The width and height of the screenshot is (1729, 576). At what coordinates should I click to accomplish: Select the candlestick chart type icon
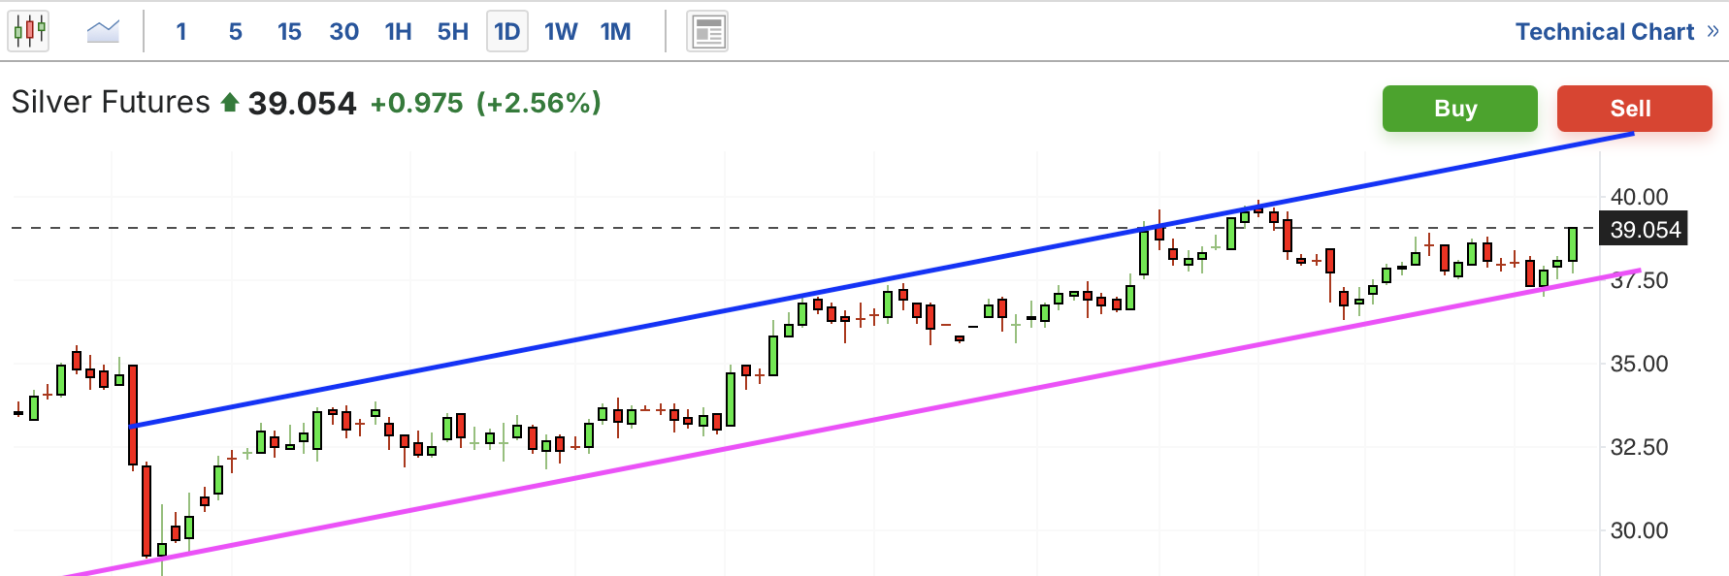tap(29, 31)
